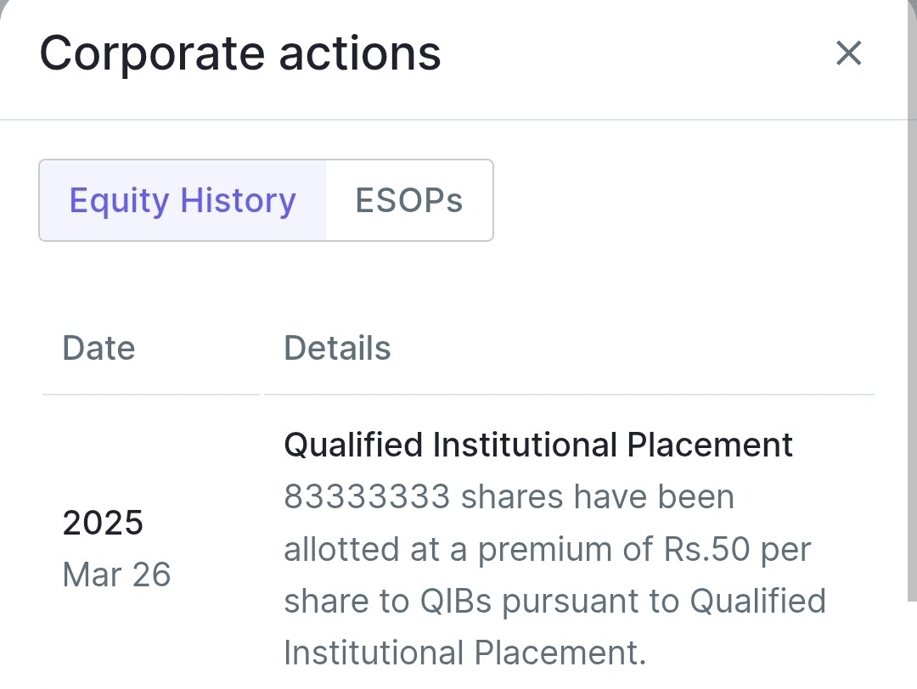Select the 2025 year label

tap(103, 523)
